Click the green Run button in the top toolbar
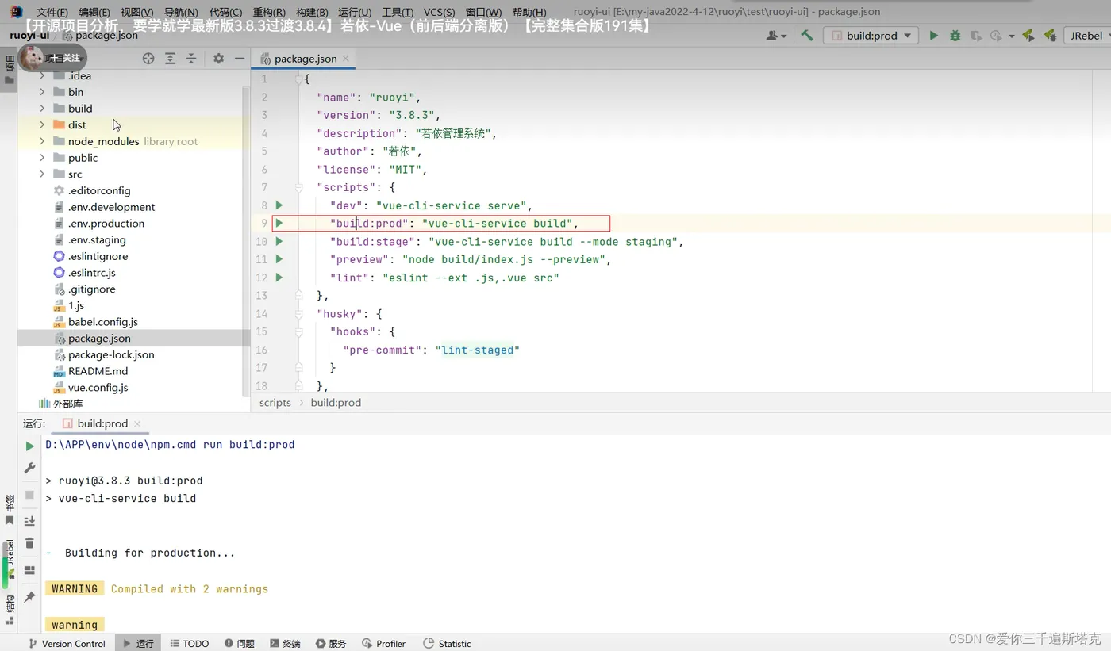Viewport: 1111px width, 651px height. [933, 36]
